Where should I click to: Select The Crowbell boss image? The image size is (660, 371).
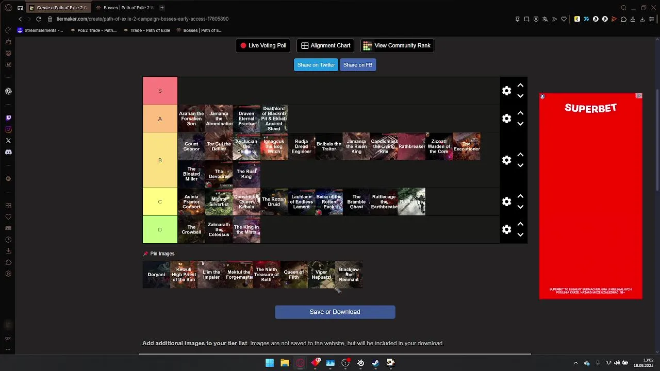tap(191, 229)
